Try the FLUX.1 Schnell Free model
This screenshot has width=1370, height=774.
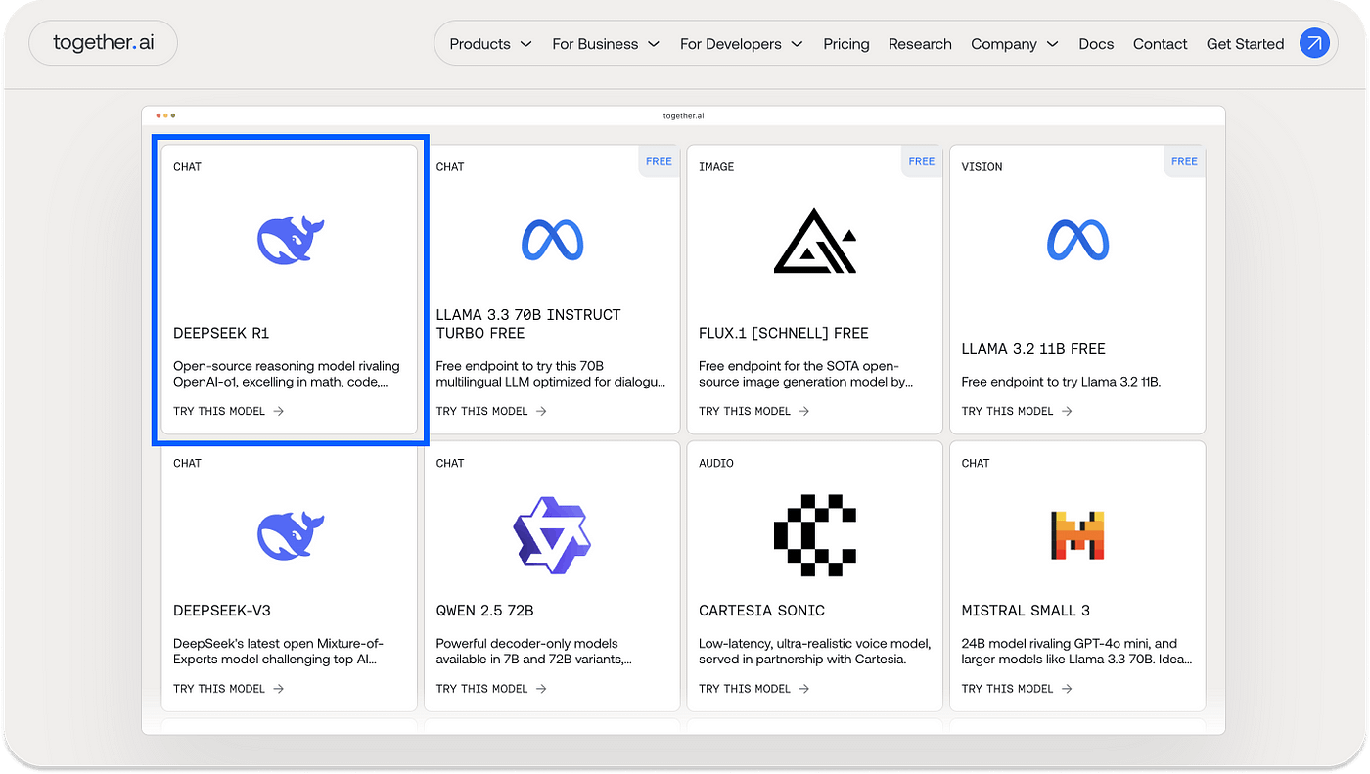(754, 412)
